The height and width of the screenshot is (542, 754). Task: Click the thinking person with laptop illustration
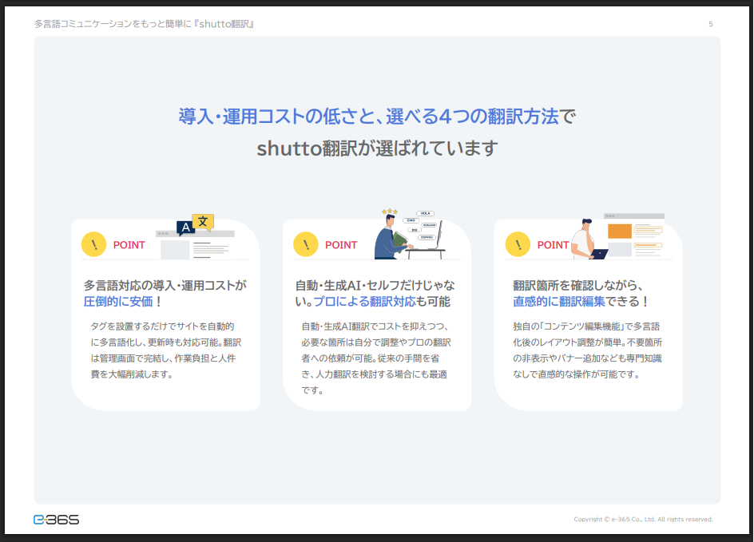[589, 239]
